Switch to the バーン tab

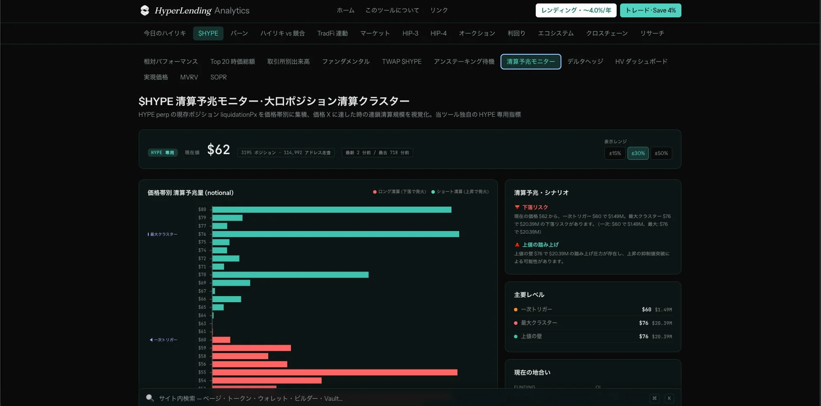coord(239,33)
